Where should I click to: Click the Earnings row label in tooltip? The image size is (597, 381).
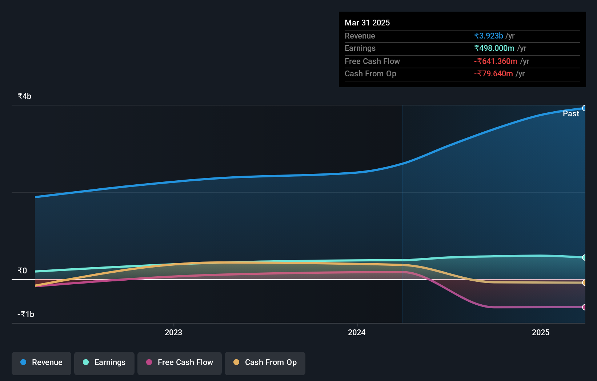pyautogui.click(x=360, y=48)
